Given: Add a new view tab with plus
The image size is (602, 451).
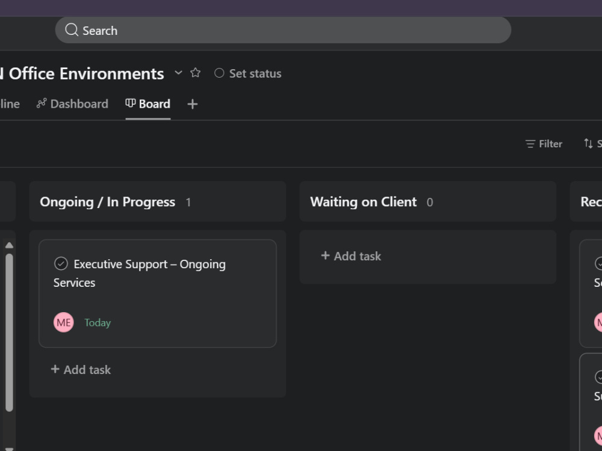Looking at the screenshot, I should coord(193,104).
